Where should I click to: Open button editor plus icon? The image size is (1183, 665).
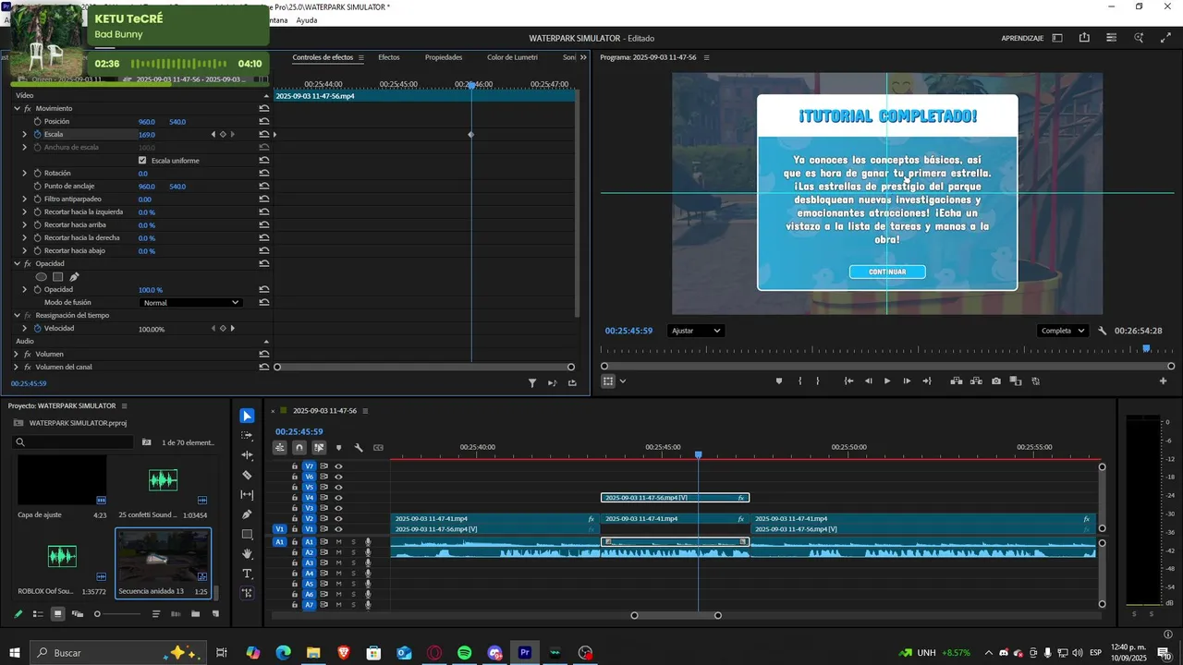(1163, 381)
